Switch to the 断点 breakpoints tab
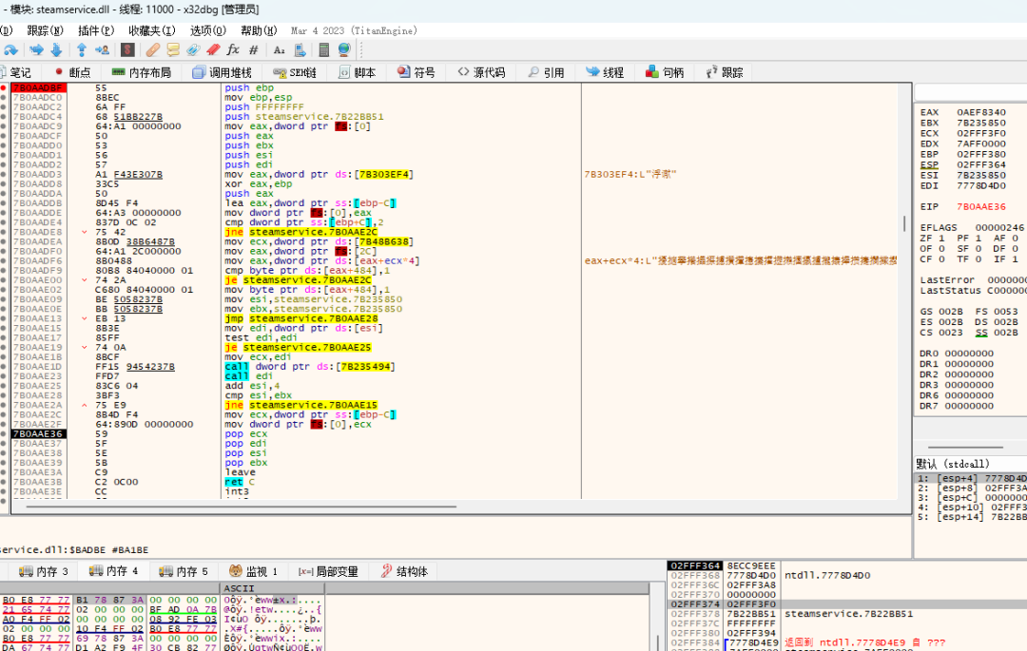Viewport: 1027px width, 651px height. [x=72, y=72]
